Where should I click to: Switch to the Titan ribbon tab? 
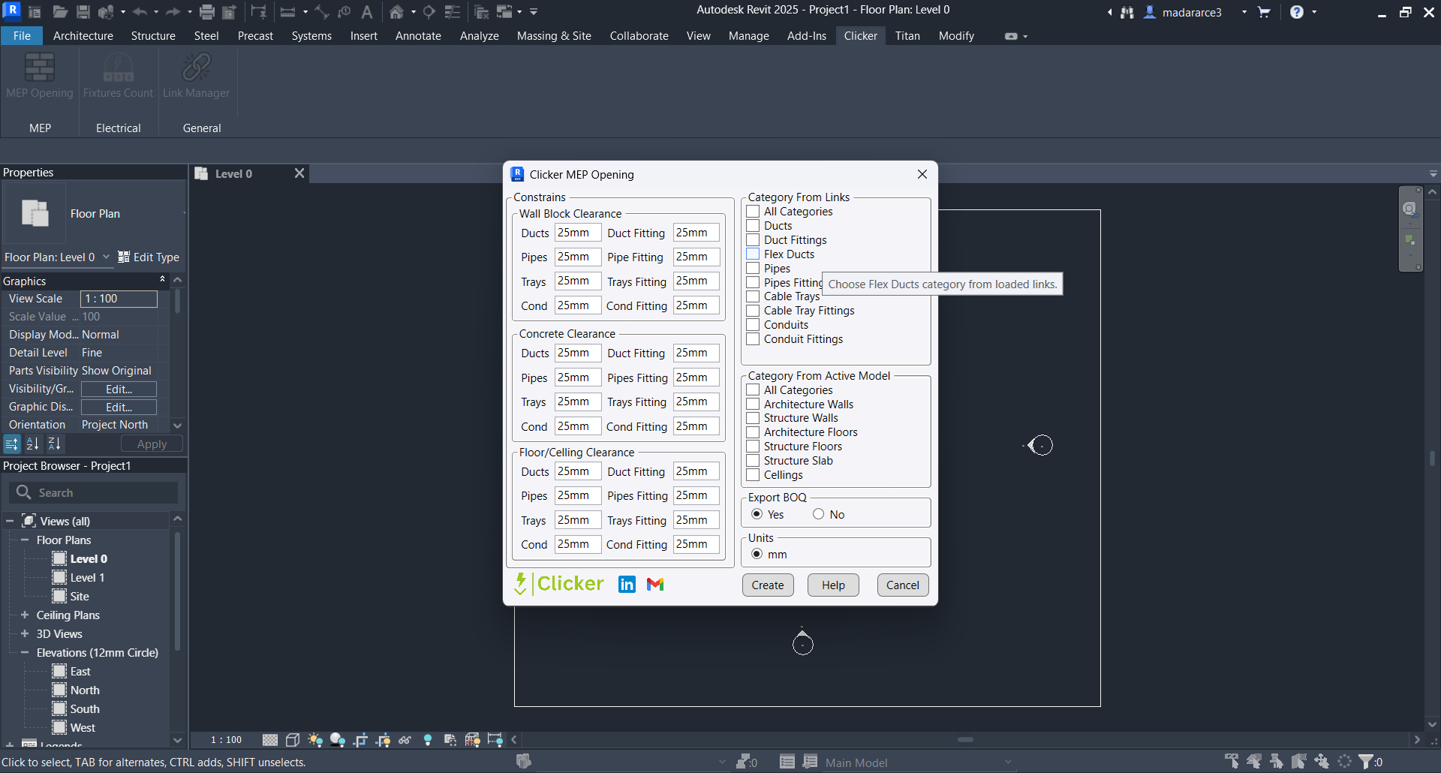coord(907,36)
